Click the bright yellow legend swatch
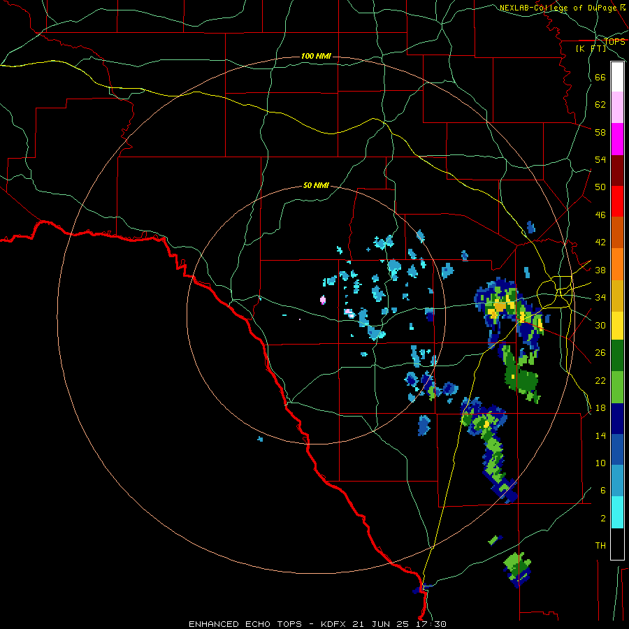 [x=617, y=326]
